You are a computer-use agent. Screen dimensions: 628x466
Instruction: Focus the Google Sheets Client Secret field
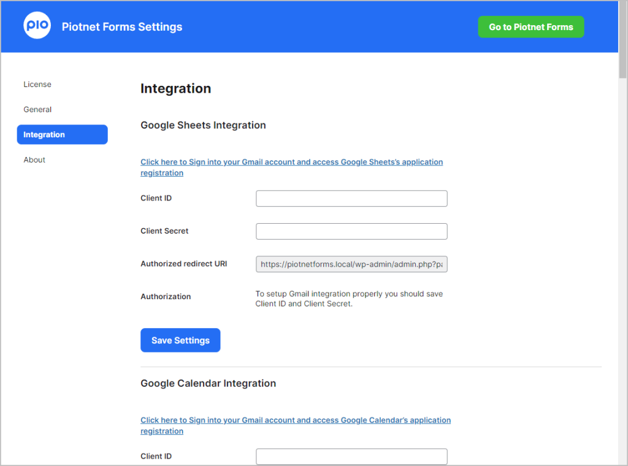point(351,231)
